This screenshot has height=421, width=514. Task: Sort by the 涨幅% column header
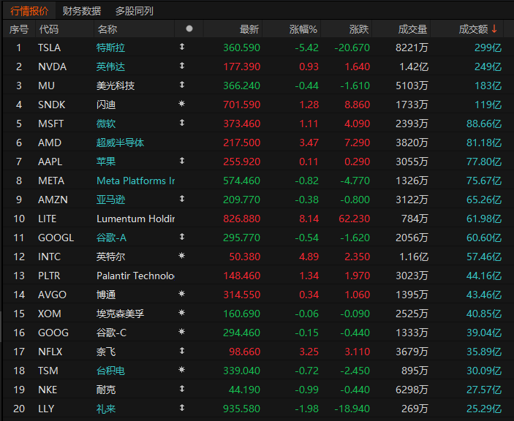303,29
